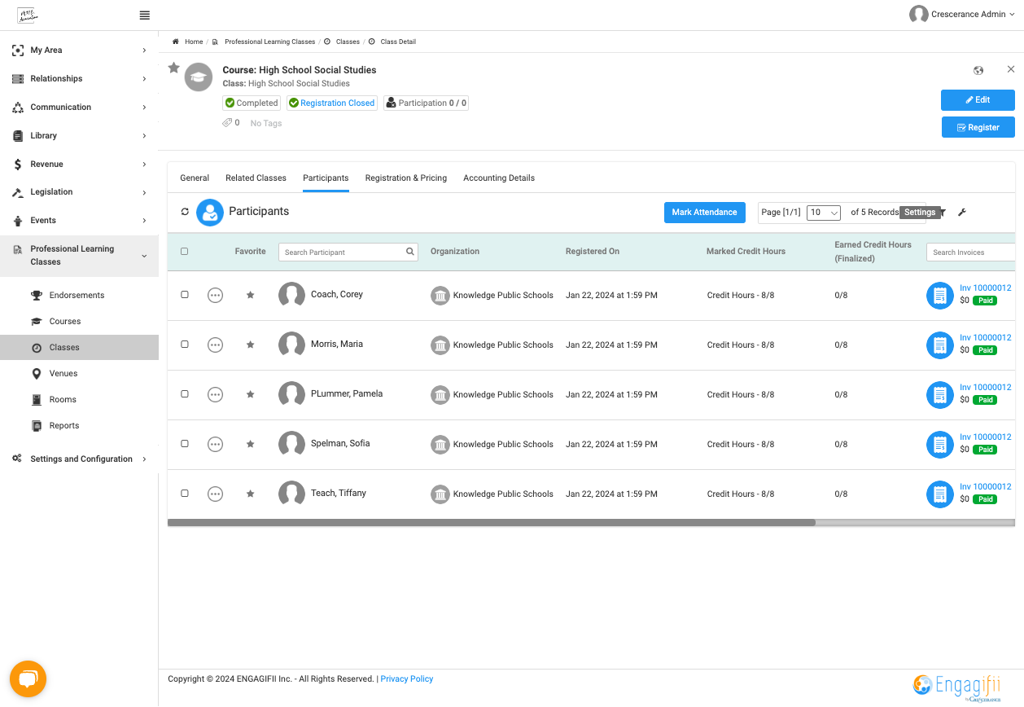Check the box for Teach, Tiffany
Image resolution: width=1024 pixels, height=707 pixels.
(185, 494)
